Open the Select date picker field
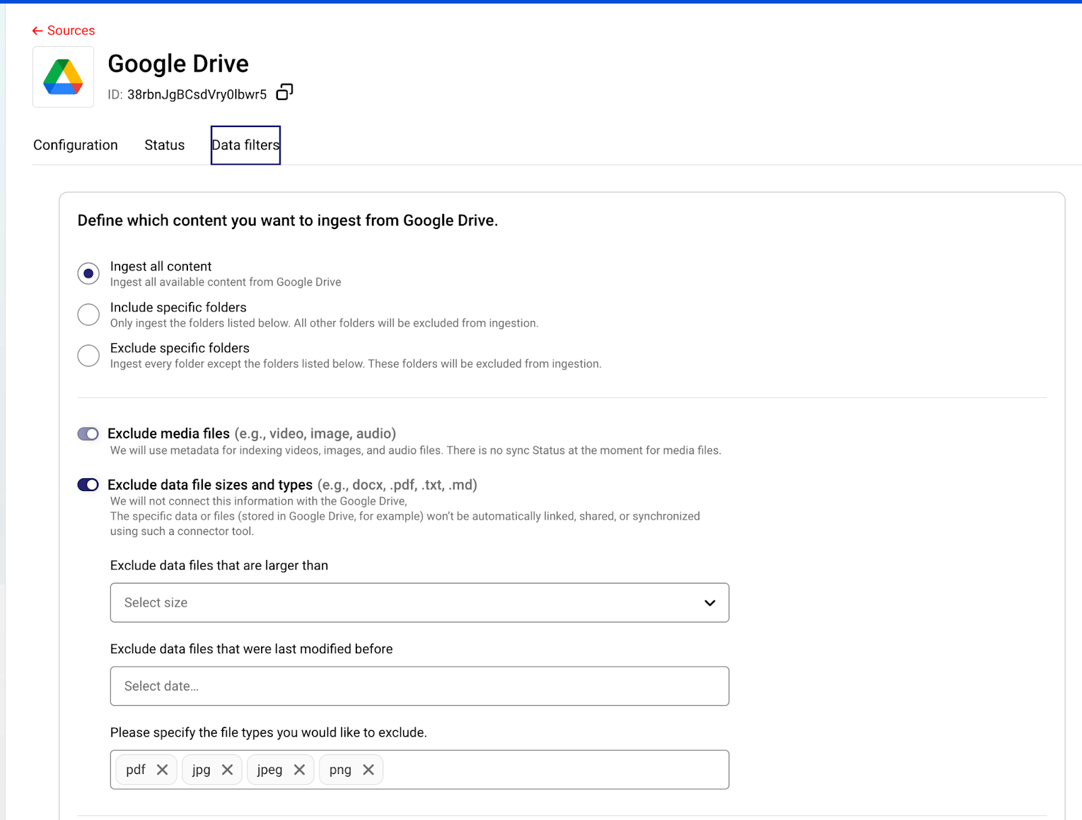1082x820 pixels. [x=419, y=686]
